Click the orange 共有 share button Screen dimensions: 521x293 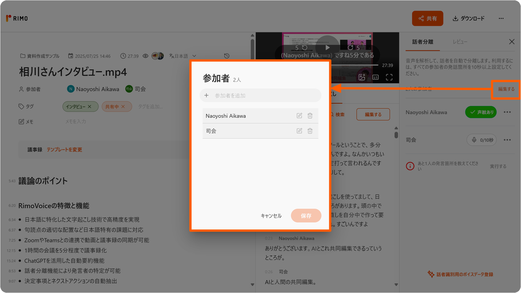427,18
